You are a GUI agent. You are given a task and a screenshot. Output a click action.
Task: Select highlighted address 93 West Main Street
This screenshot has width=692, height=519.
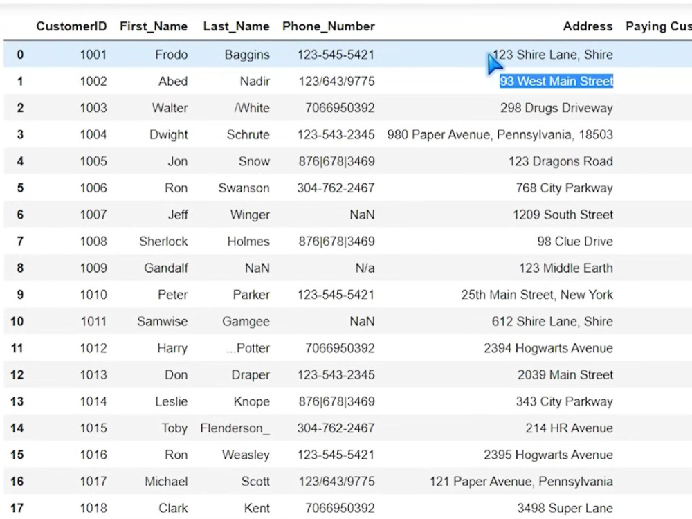pyautogui.click(x=556, y=81)
